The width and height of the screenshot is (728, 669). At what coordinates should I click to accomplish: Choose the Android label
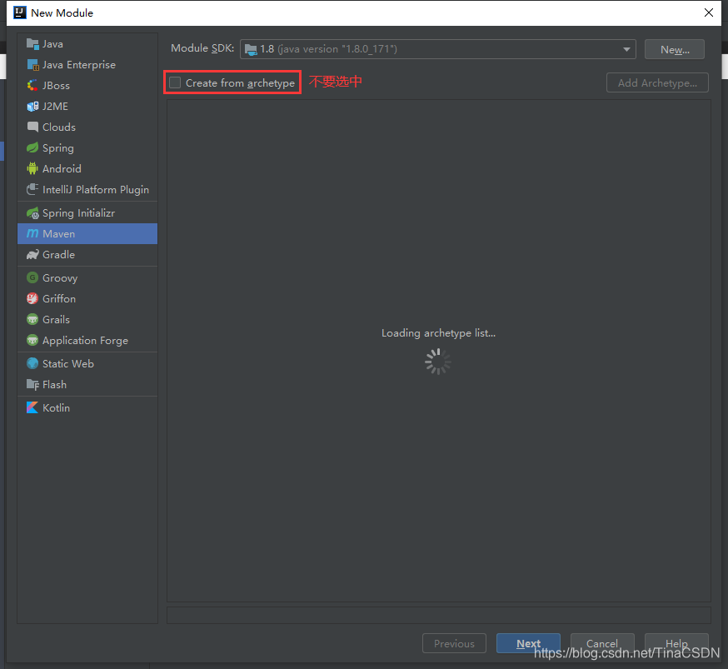pyautogui.click(x=62, y=169)
